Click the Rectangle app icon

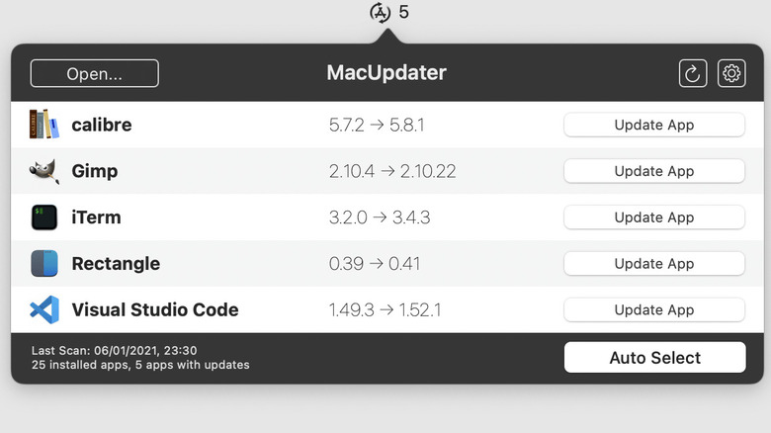point(44,264)
